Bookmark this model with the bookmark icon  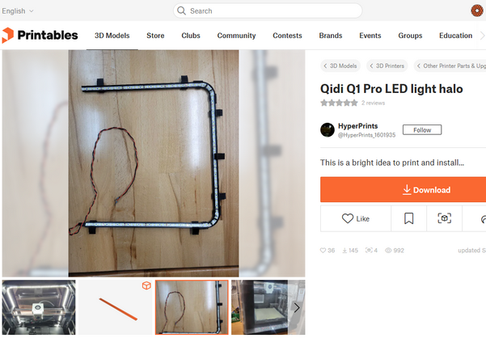click(x=409, y=218)
